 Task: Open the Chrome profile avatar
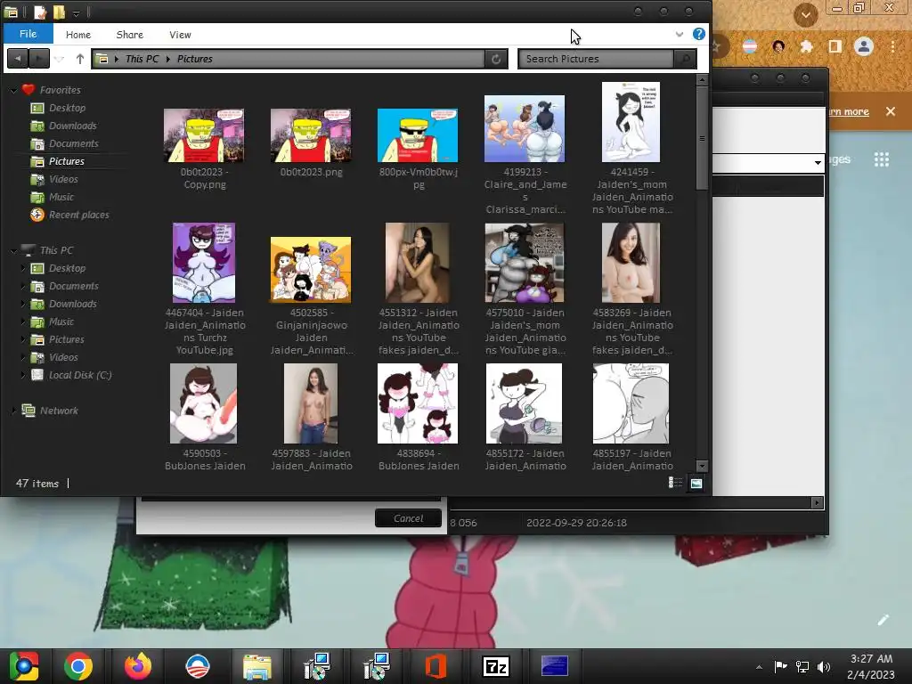tap(864, 46)
